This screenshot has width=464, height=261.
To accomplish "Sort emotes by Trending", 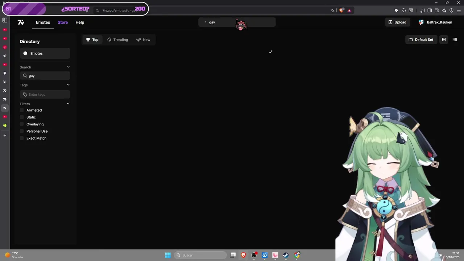I will [x=117, y=40].
